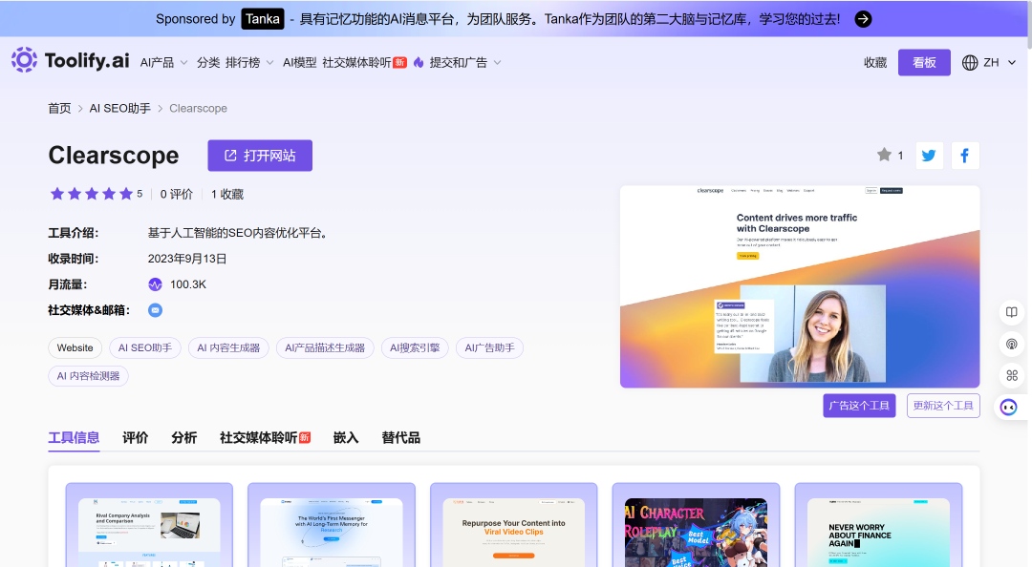1032x567 pixels.
Task: Open the AI Character Roleplay card
Action: (x=696, y=525)
